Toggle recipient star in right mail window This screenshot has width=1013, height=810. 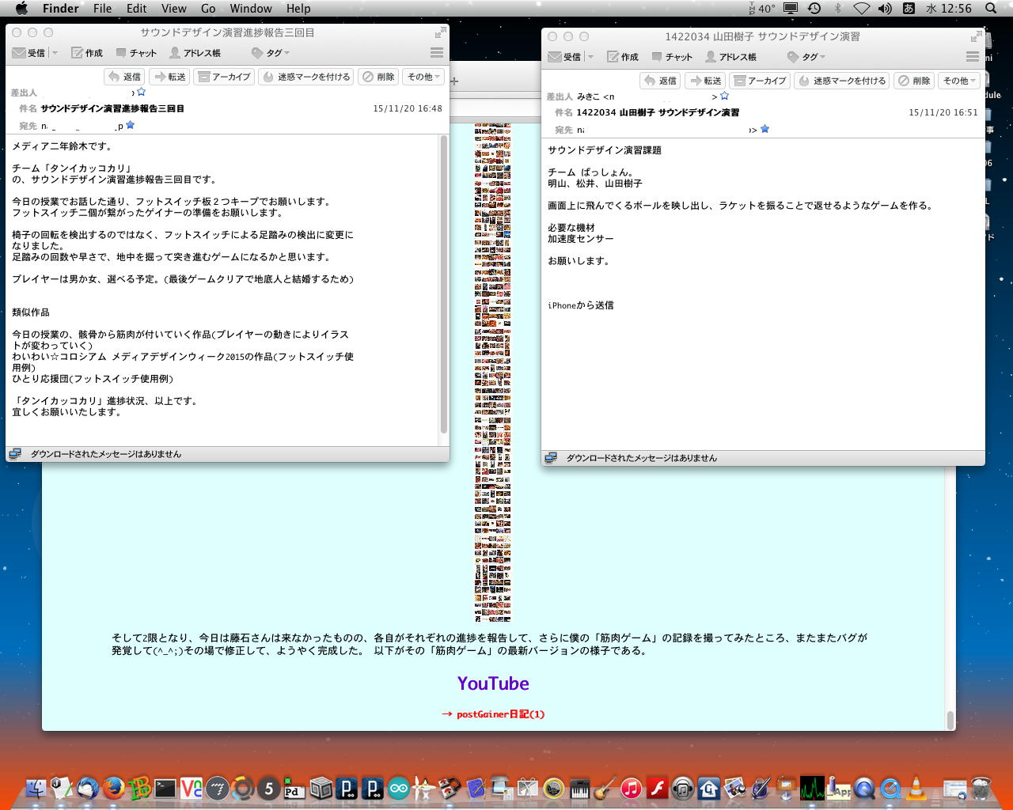764,129
